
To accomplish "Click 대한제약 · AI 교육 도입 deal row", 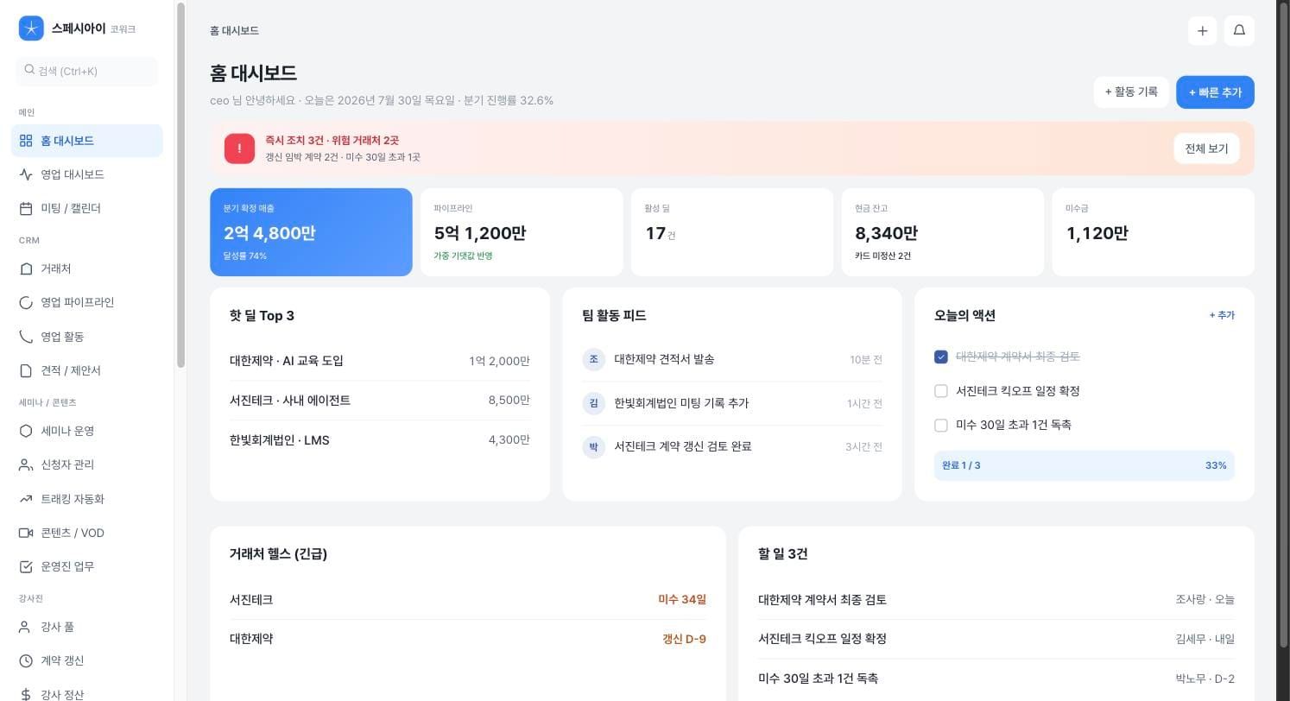I will (380, 361).
